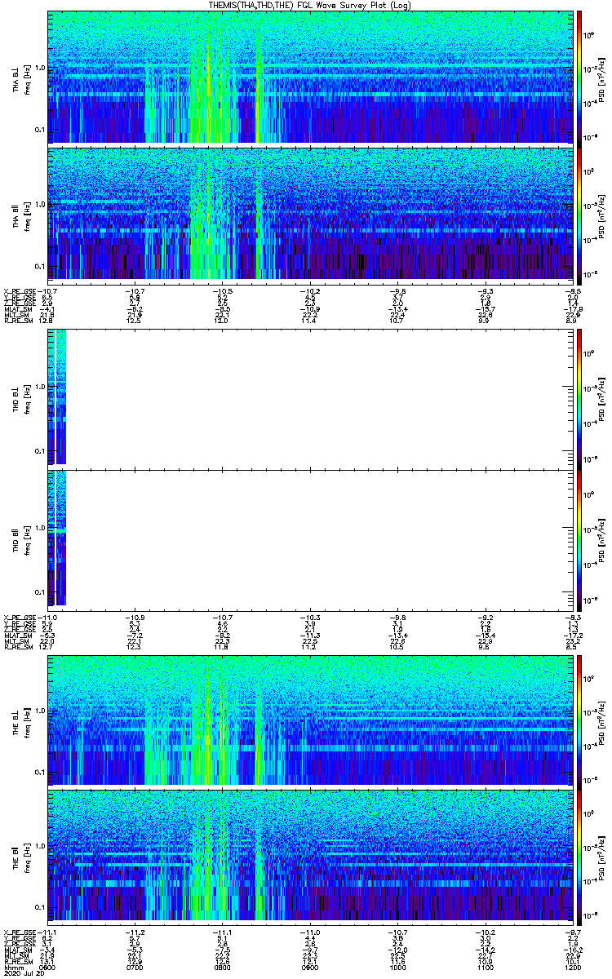The width and height of the screenshot is (612, 979).
Task: Click the 1200 time tick label
Action: point(572,967)
